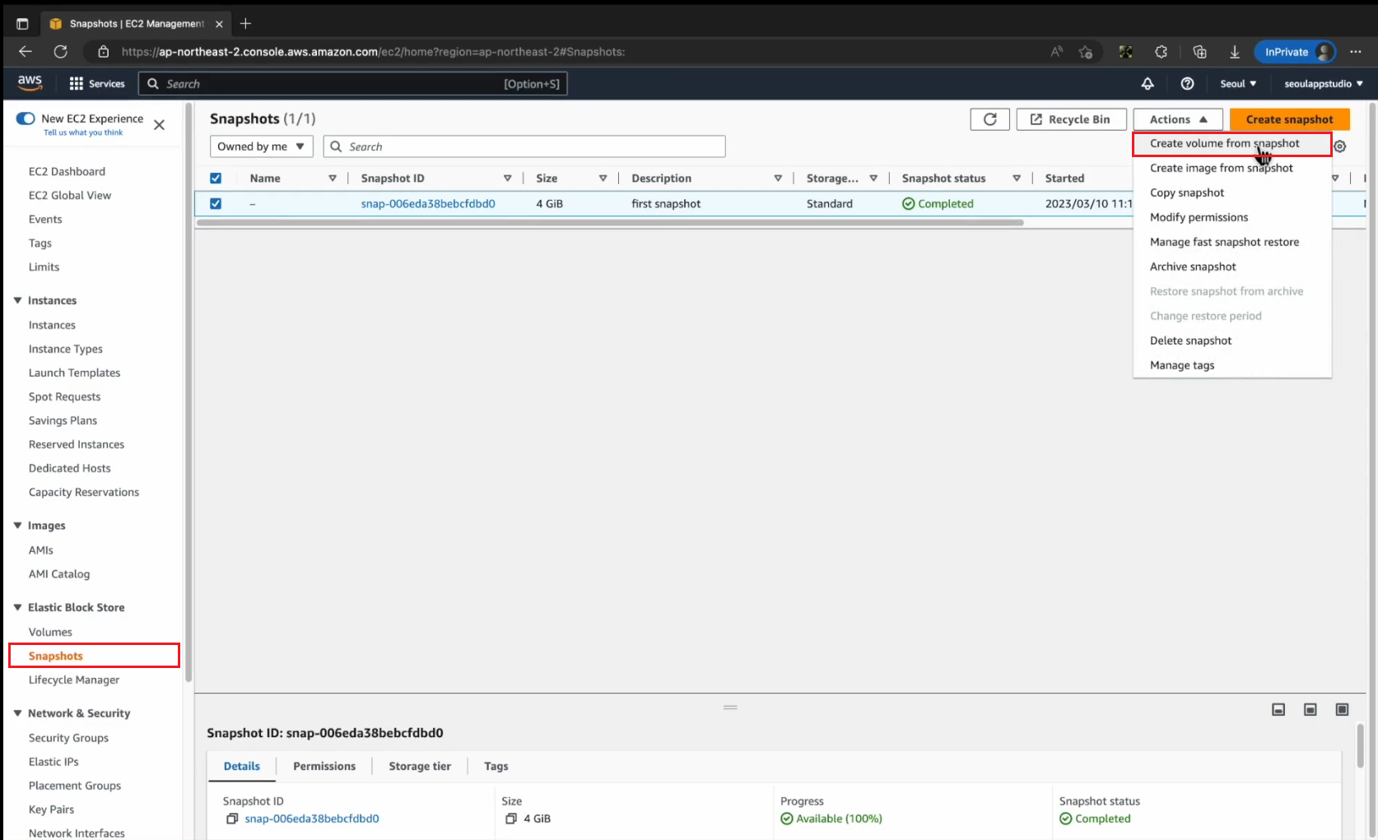The width and height of the screenshot is (1378, 840).
Task: Expand details panel to full view
Action: coord(1343,709)
